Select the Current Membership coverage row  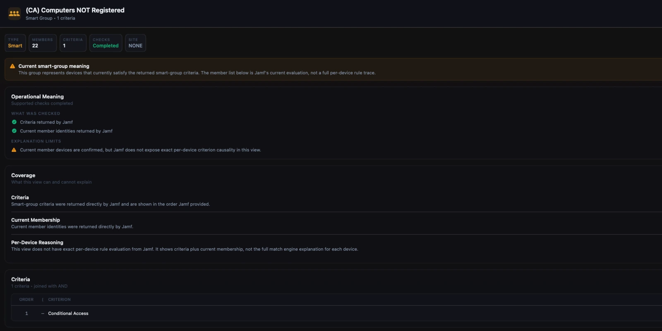pyautogui.click(x=336, y=223)
